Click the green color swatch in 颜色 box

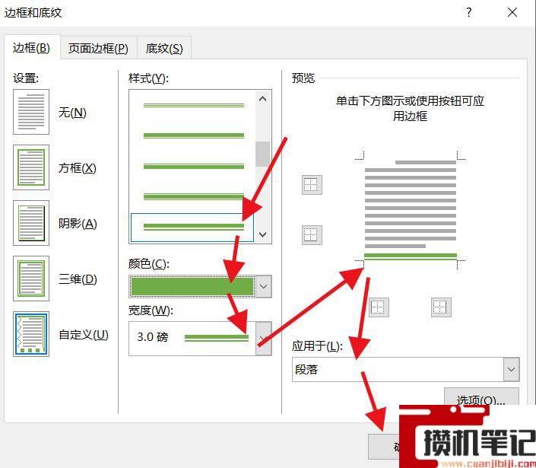(192, 286)
